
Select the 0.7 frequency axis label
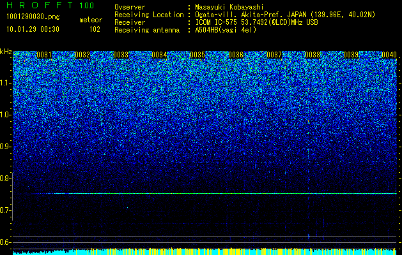(x=5, y=210)
